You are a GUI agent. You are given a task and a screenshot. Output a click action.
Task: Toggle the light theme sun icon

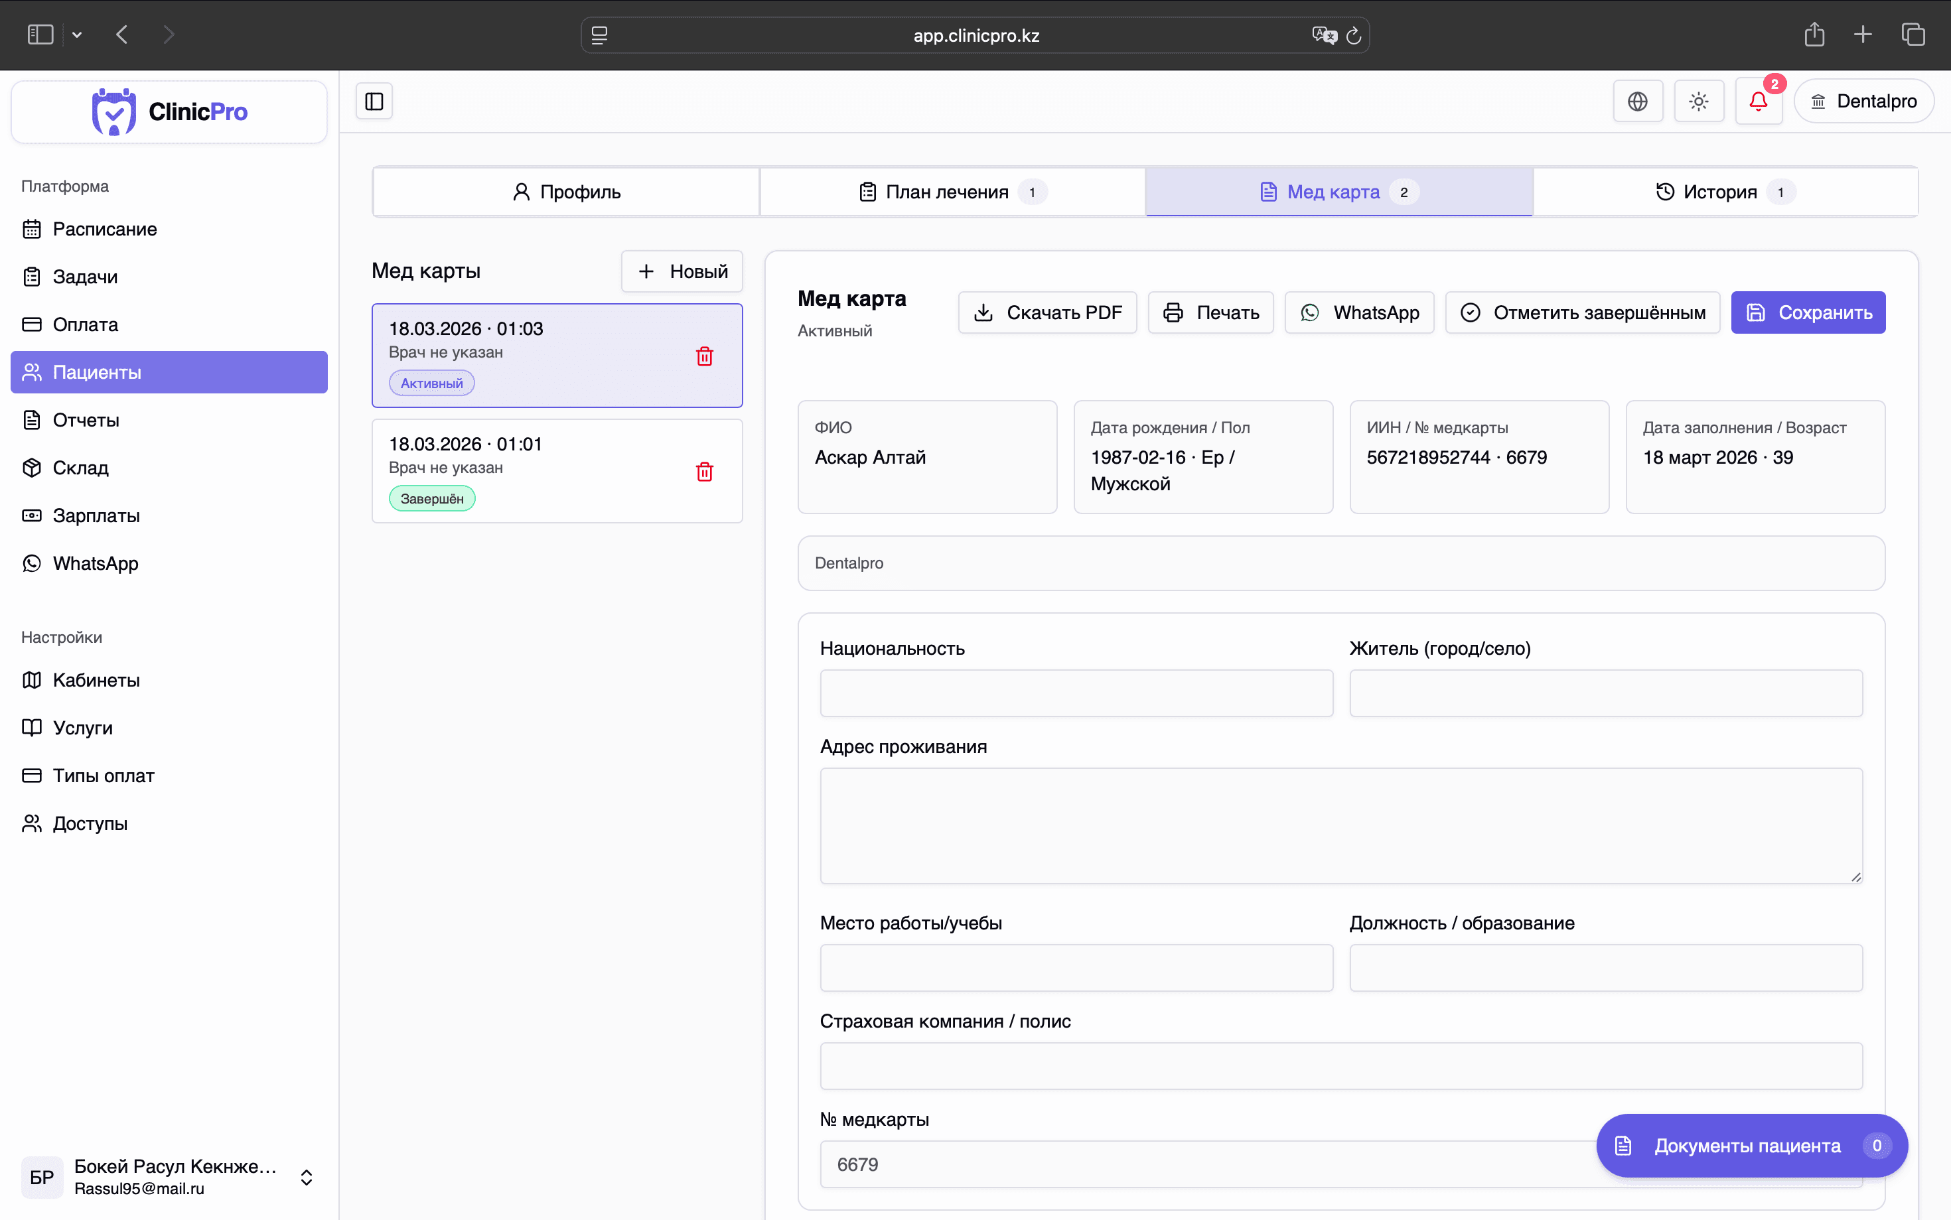pos(1698,101)
